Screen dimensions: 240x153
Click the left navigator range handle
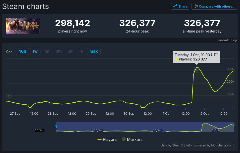[56, 127]
